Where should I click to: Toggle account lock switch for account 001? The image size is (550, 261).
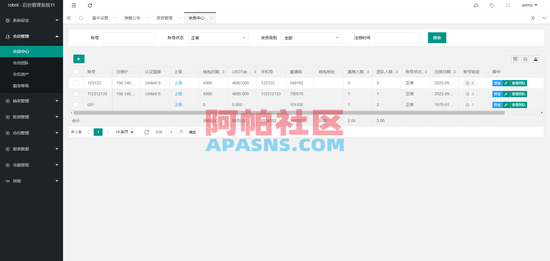pyautogui.click(x=470, y=105)
